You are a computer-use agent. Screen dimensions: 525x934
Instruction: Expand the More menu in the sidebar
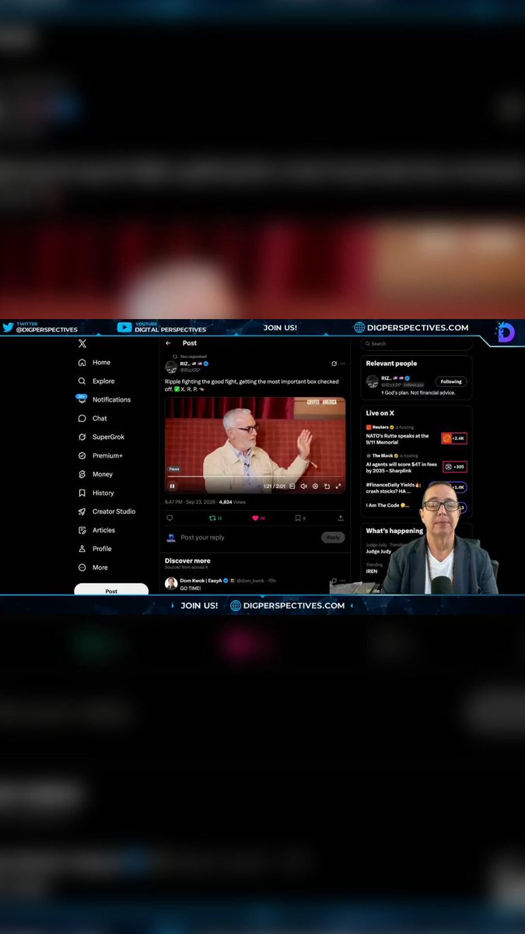tap(93, 567)
